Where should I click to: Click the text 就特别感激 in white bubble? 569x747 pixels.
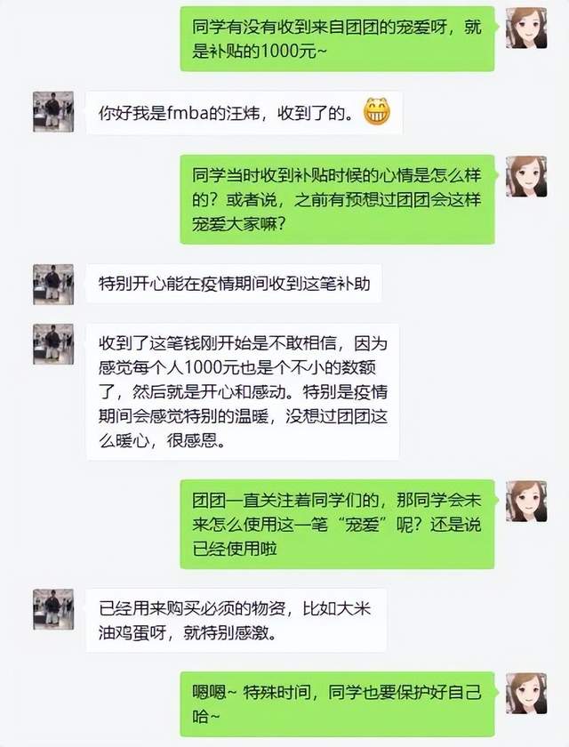point(226,633)
